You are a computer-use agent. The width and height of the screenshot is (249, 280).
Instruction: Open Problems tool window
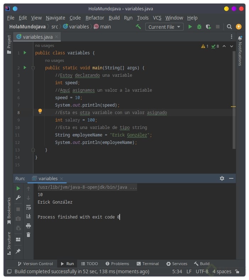[x=117, y=264]
